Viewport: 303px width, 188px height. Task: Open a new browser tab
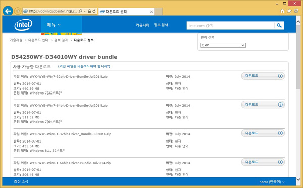tap(159, 12)
